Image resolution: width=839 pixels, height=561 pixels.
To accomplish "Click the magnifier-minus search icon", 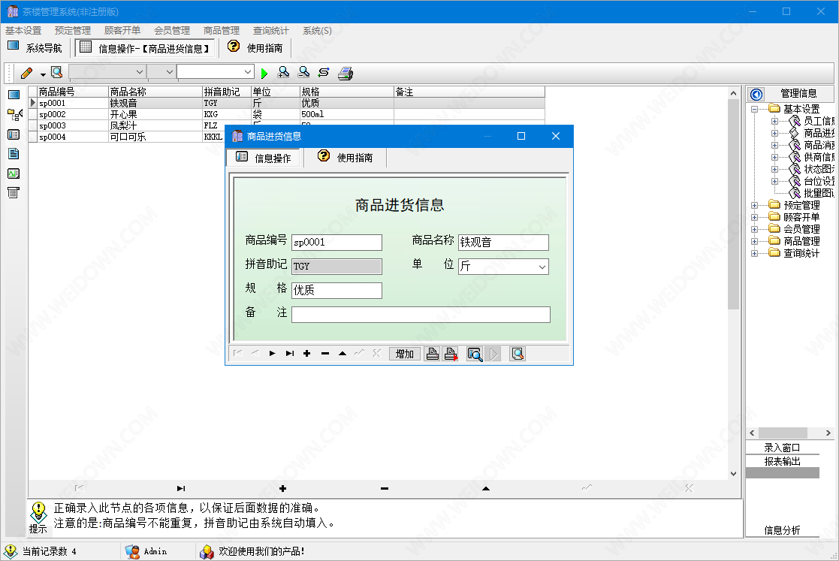I will tap(304, 72).
